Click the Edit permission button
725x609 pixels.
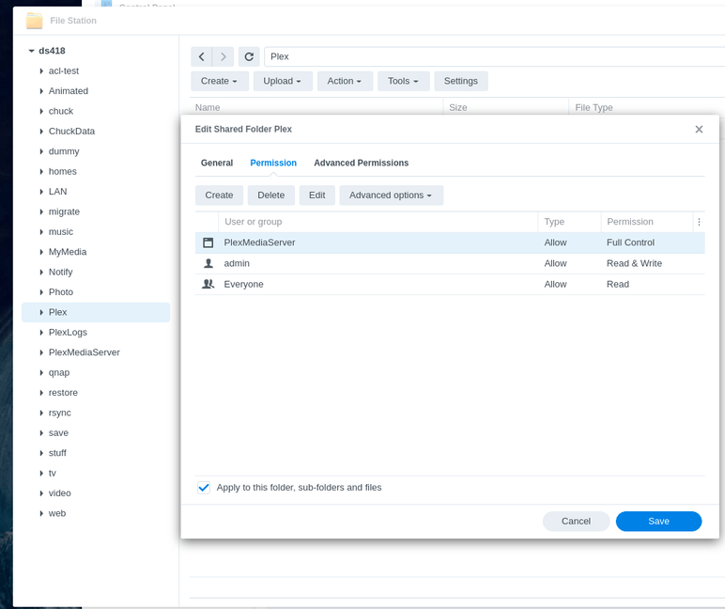click(317, 195)
